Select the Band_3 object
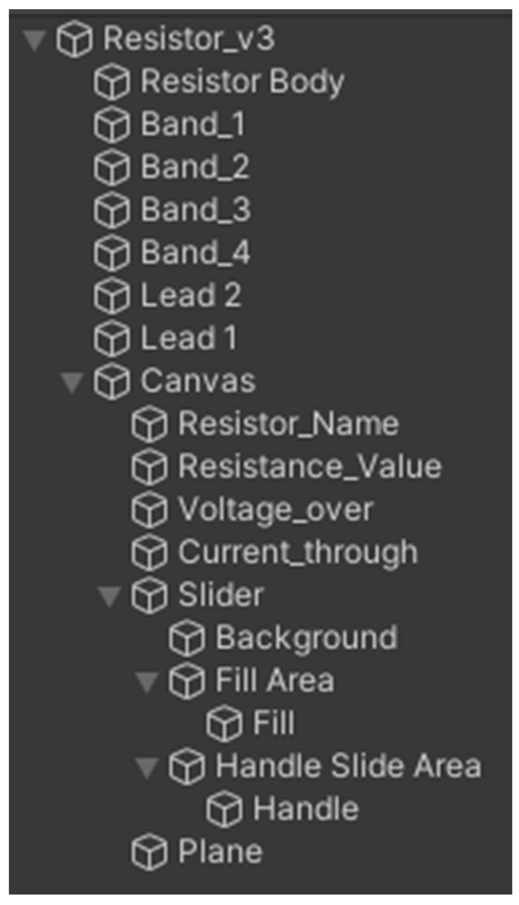The width and height of the screenshot is (519, 905). click(196, 210)
